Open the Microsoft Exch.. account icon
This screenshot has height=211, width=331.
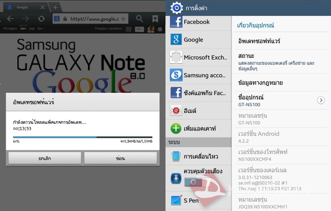tap(176, 57)
